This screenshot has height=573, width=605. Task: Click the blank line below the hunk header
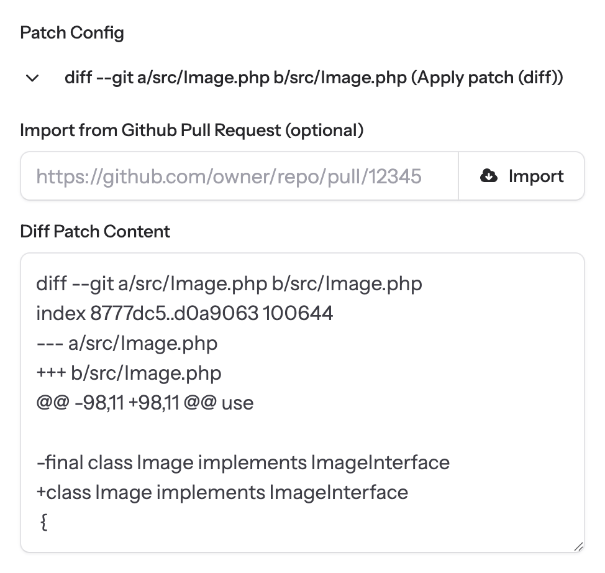tap(302, 433)
